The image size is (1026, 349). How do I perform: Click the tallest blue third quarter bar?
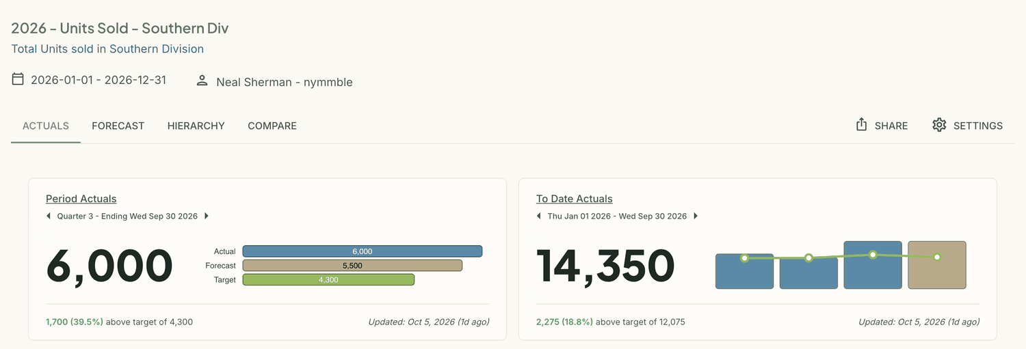click(x=873, y=265)
